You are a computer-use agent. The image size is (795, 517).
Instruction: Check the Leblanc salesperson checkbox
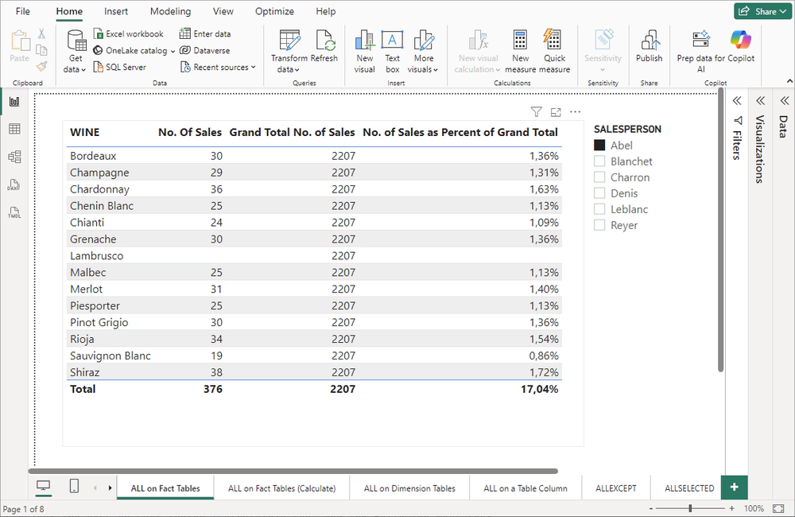[599, 209]
